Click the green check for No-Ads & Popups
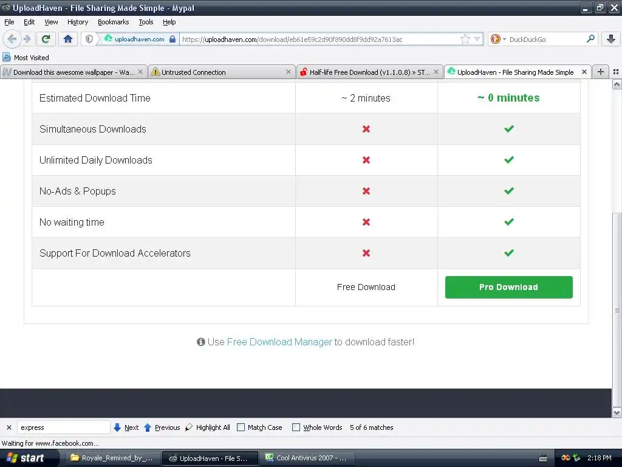This screenshot has height=467, width=622. (509, 190)
